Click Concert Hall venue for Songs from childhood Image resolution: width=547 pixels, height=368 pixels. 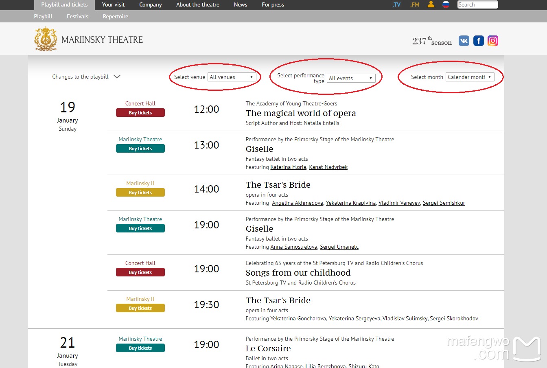pos(140,263)
